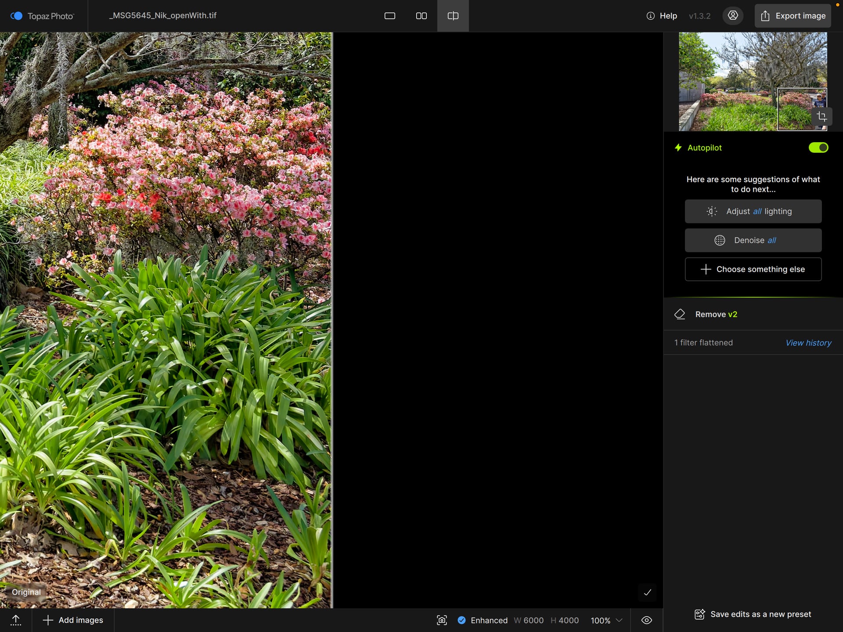Click the crop tool icon on thumbnail
Viewport: 843px width, 632px height.
click(x=821, y=116)
